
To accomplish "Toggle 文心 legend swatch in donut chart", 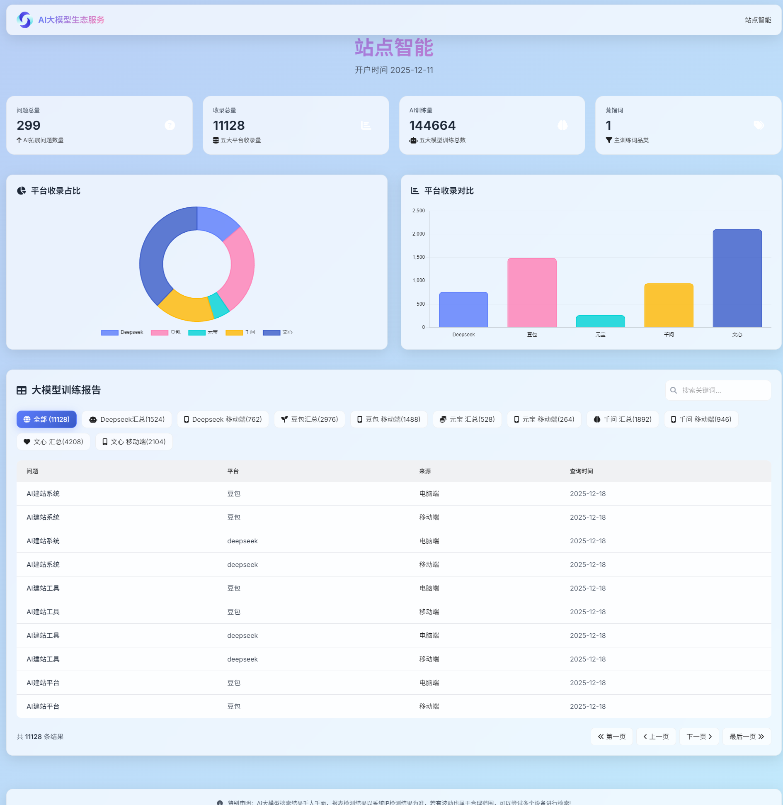I will [272, 332].
